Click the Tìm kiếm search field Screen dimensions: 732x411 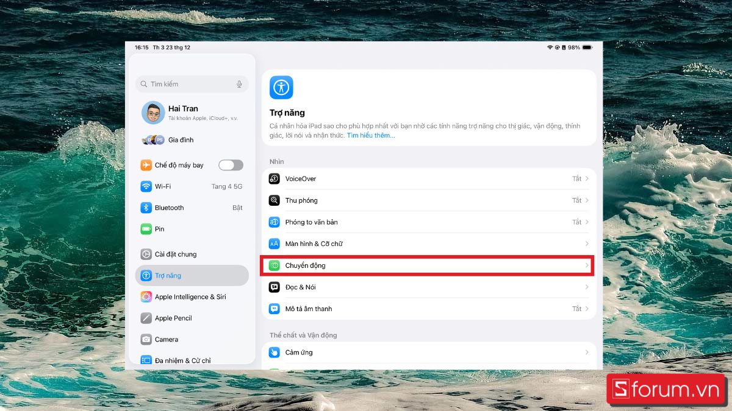(192, 84)
